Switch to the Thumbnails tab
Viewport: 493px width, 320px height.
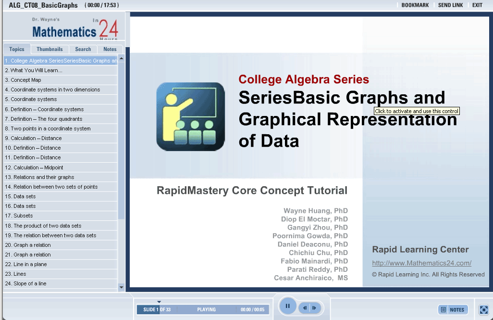click(49, 49)
